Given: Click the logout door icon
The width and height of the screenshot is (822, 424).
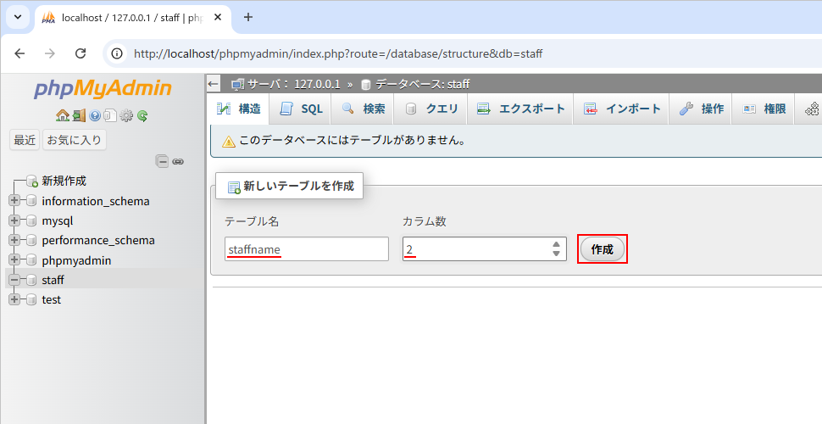Looking at the screenshot, I should coord(78,115).
